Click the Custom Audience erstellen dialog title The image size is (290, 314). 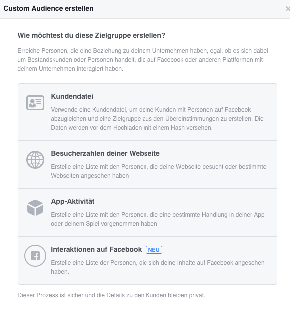pos(48,9)
